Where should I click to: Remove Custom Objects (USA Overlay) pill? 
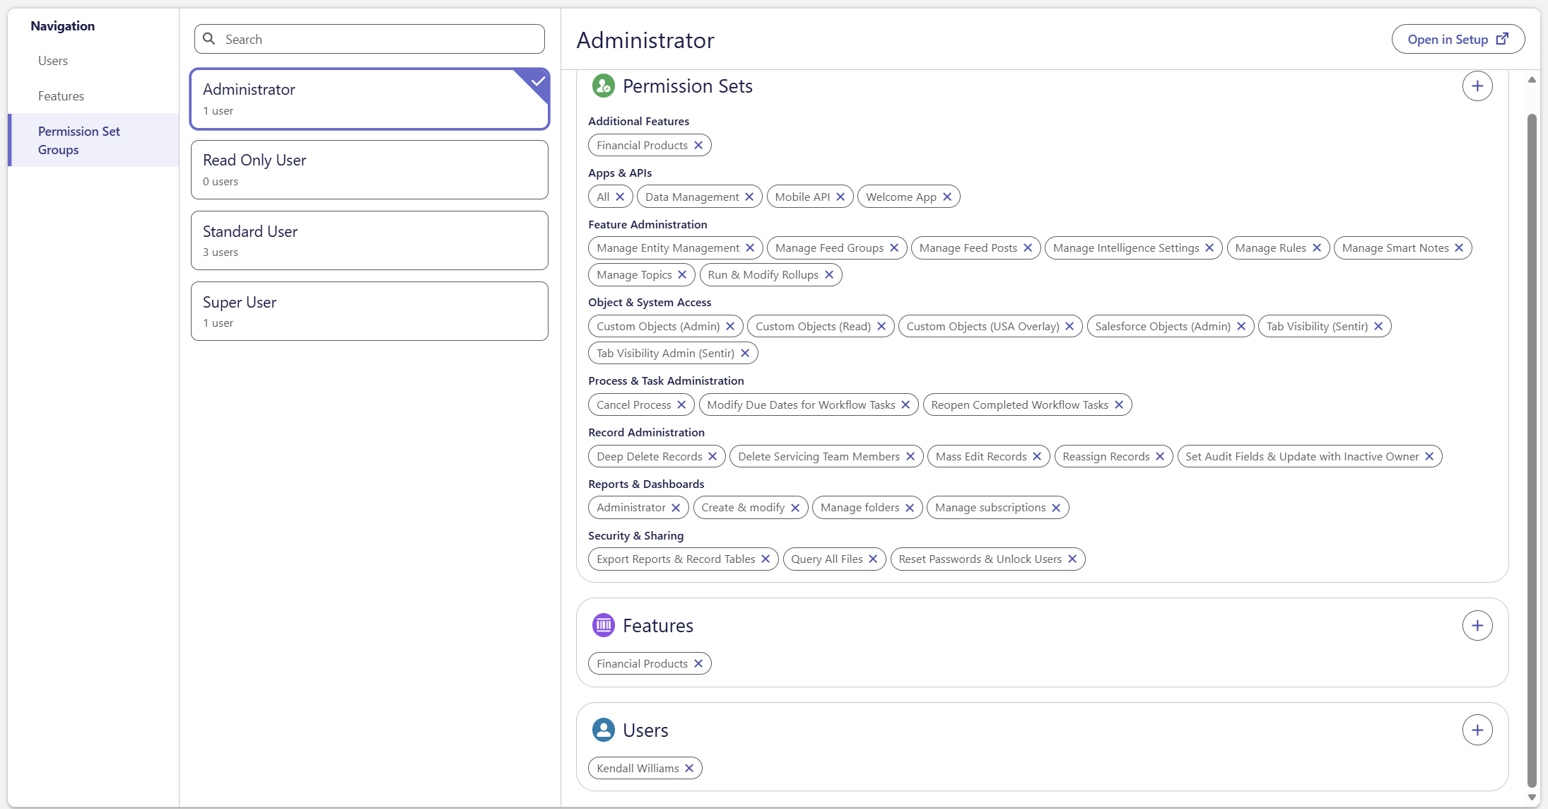tap(1069, 326)
